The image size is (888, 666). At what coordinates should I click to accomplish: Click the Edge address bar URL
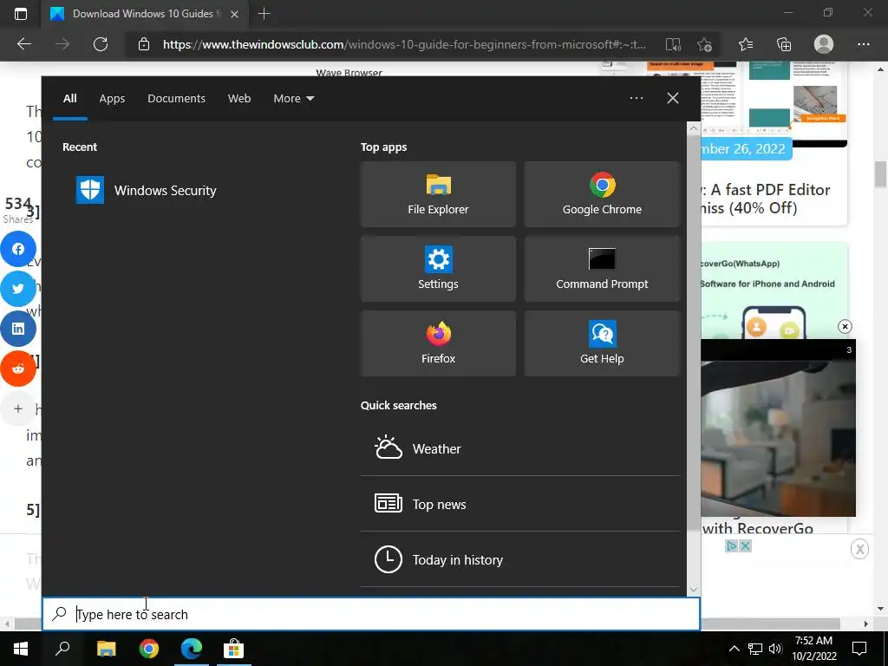(x=404, y=44)
